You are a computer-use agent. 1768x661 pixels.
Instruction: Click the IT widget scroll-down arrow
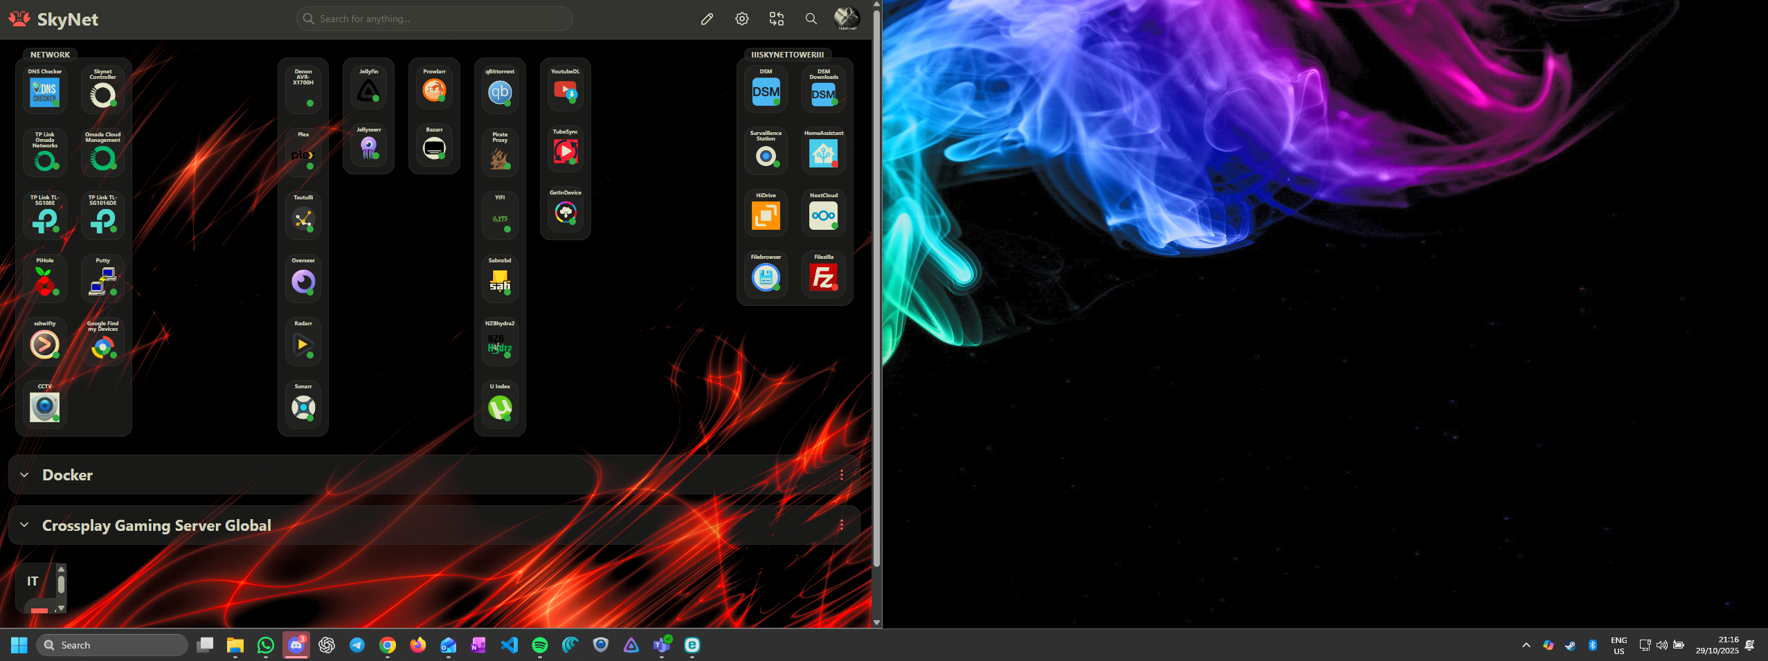(x=61, y=608)
